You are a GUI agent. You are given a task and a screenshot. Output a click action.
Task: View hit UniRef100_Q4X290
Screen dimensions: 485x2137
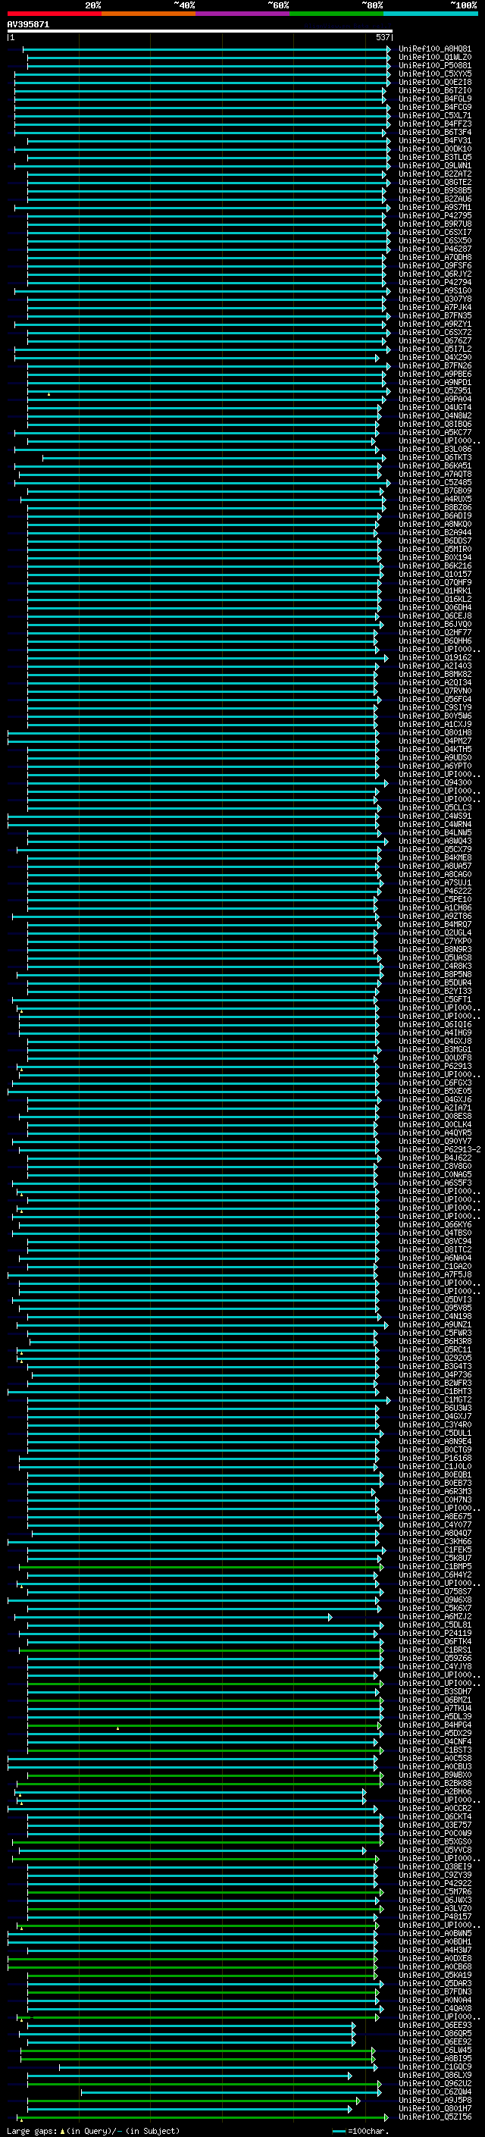[x=435, y=358]
